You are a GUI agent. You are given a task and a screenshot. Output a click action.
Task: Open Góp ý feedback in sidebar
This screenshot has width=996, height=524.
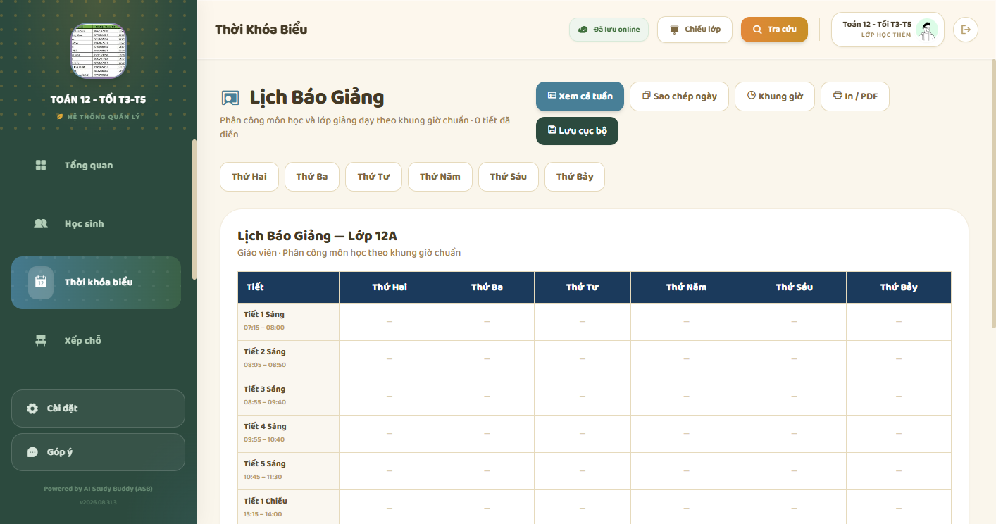click(x=98, y=452)
